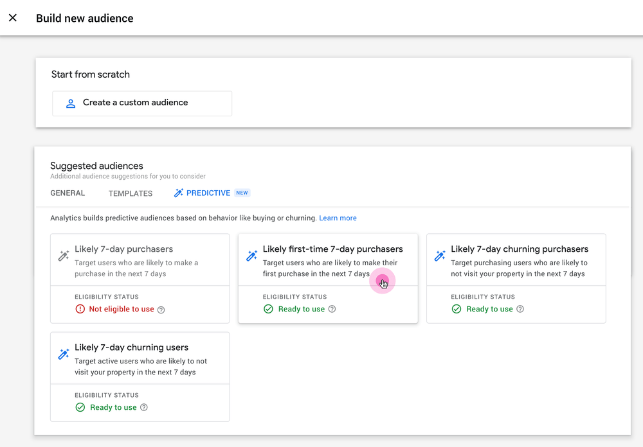The image size is (643, 447).
Task: Click help icon on first-time purchasers eligibility status
Action: 332,310
